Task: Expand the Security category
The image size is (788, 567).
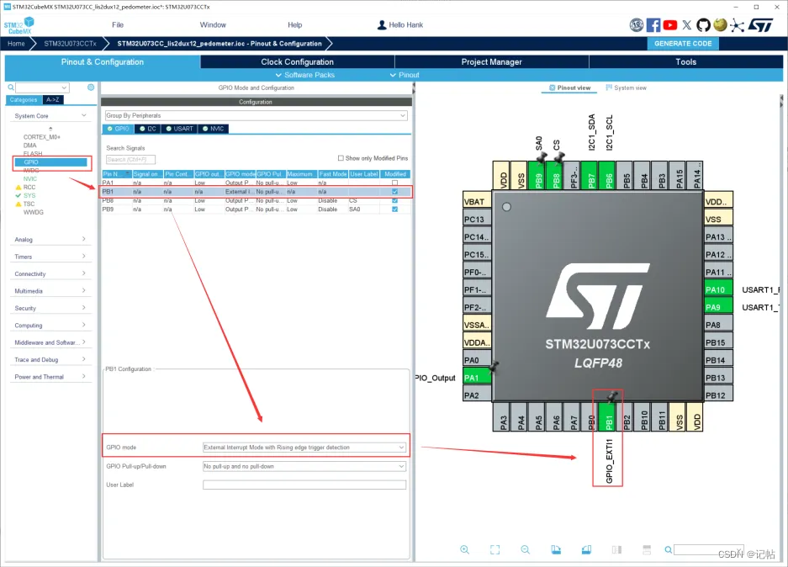Action: pyautogui.click(x=83, y=308)
